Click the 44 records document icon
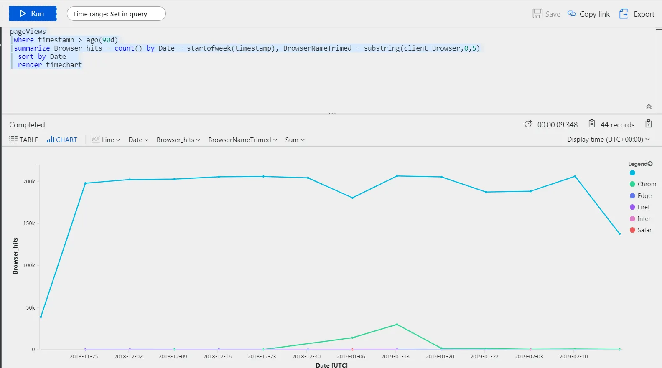The height and width of the screenshot is (368, 662). tap(592, 124)
